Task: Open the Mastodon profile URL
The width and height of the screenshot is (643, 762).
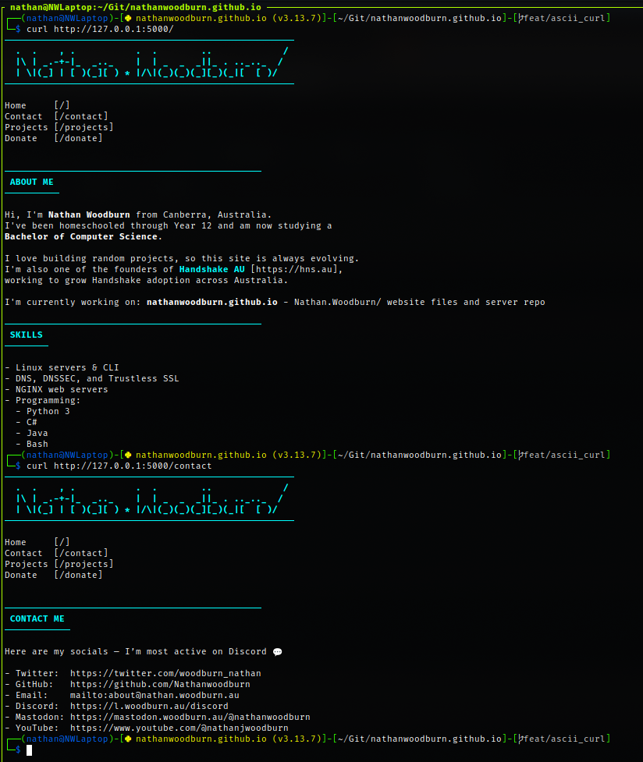Action: click(190, 717)
